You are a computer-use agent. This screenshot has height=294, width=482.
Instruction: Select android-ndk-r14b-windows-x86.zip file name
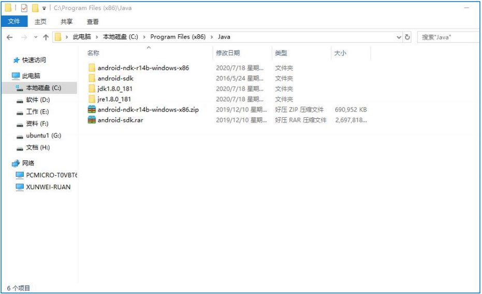pyautogui.click(x=148, y=109)
